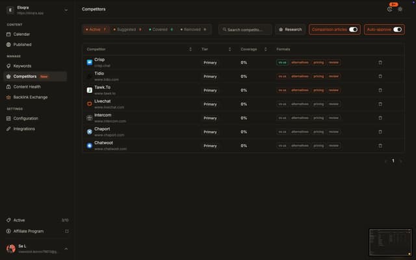Click the screenshot preview thumbnail

(390, 242)
